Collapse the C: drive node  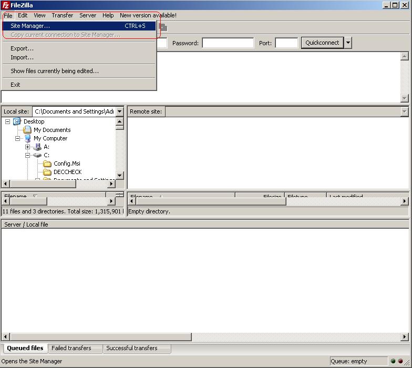pos(27,155)
